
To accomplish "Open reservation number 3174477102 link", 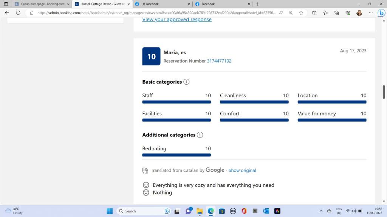I will [x=219, y=61].
